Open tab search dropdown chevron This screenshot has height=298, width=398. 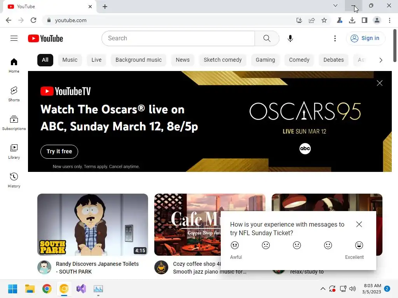(x=335, y=5)
